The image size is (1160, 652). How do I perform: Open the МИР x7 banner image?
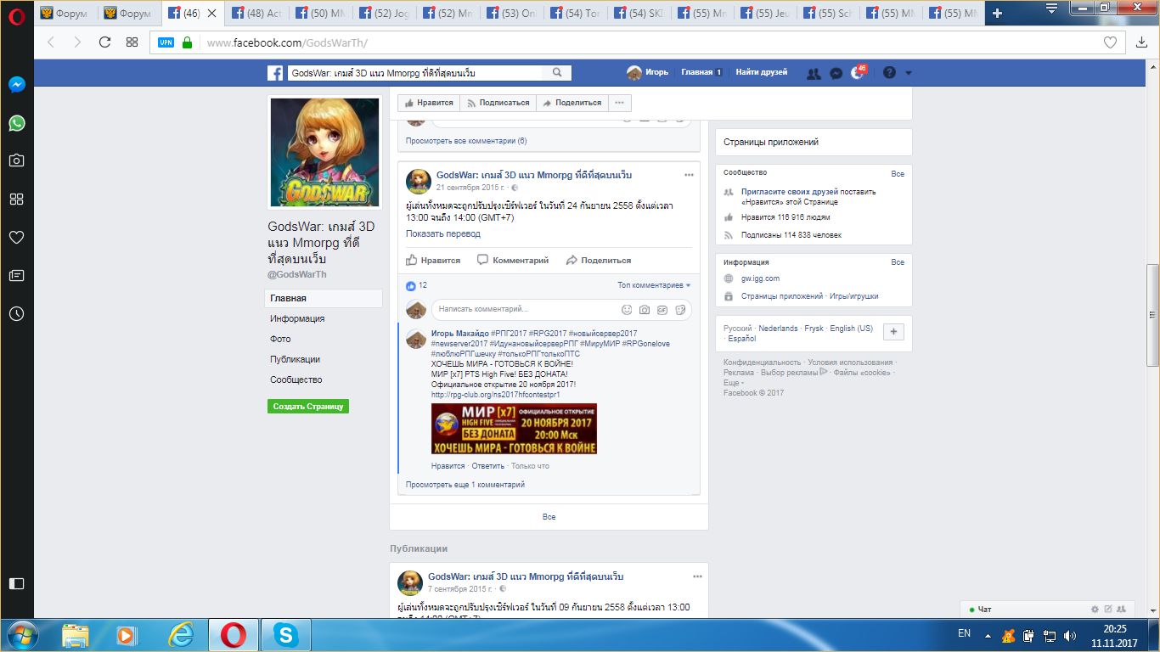pyautogui.click(x=514, y=429)
